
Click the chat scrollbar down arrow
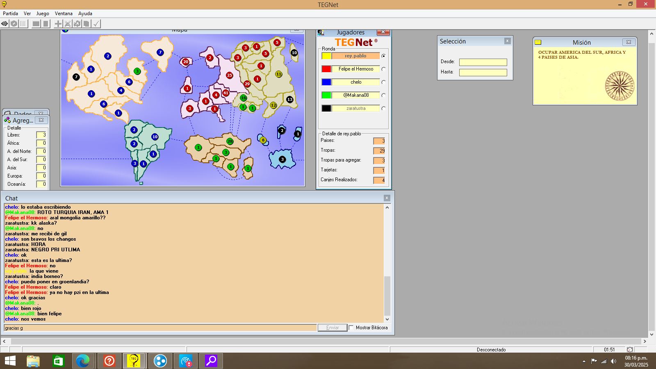pos(387,319)
